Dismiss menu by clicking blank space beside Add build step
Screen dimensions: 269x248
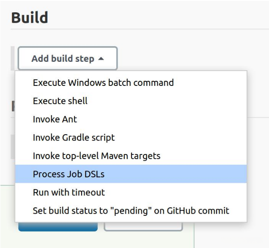pyautogui.click(x=190, y=58)
